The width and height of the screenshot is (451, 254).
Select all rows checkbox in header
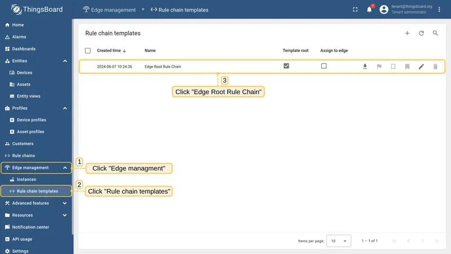click(88, 51)
